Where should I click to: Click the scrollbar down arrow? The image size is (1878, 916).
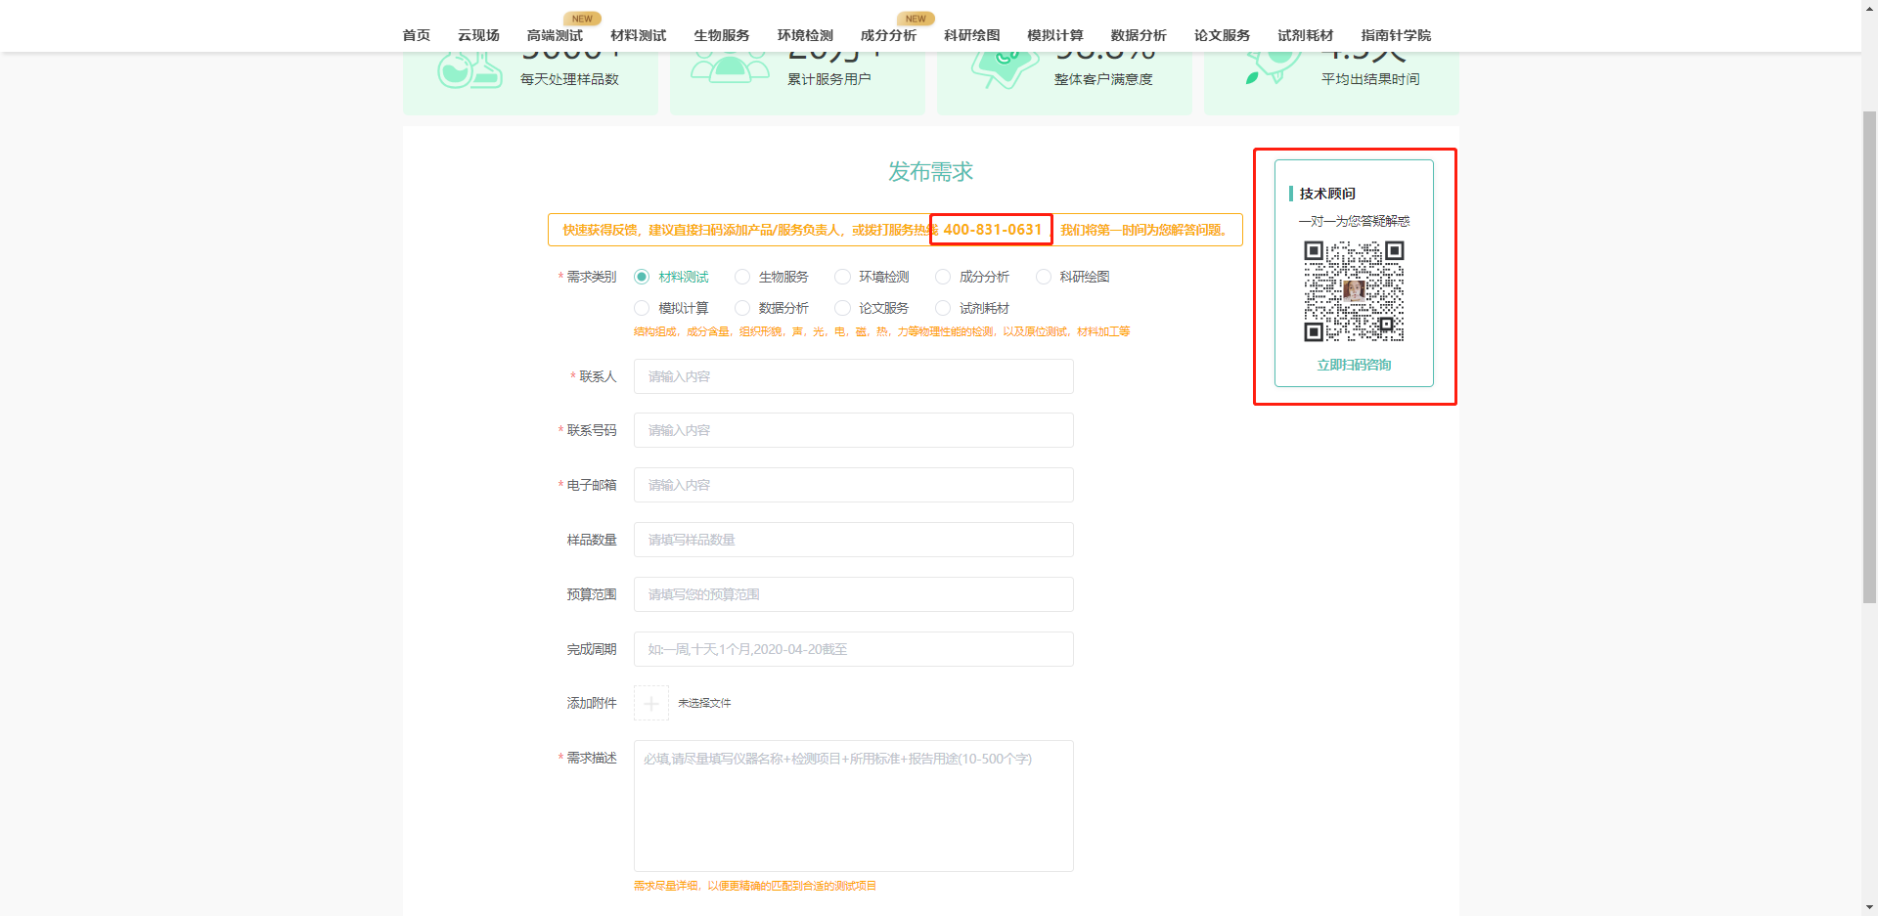point(1869,907)
